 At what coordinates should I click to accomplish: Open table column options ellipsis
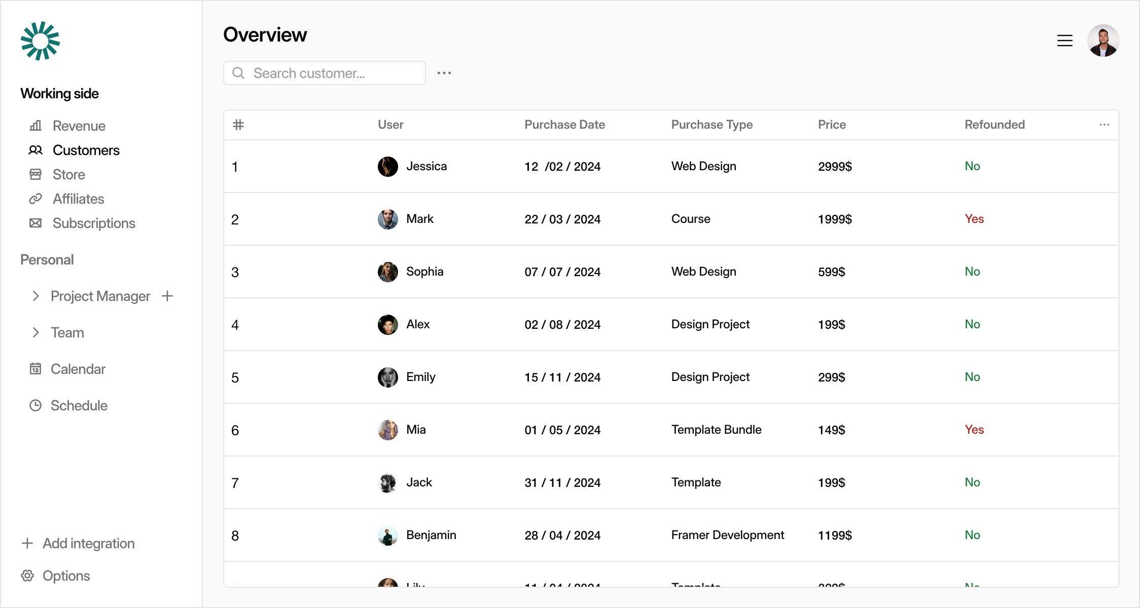pos(1105,125)
